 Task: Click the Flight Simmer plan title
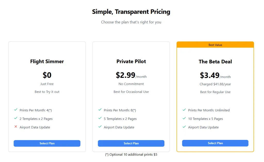[47, 61]
